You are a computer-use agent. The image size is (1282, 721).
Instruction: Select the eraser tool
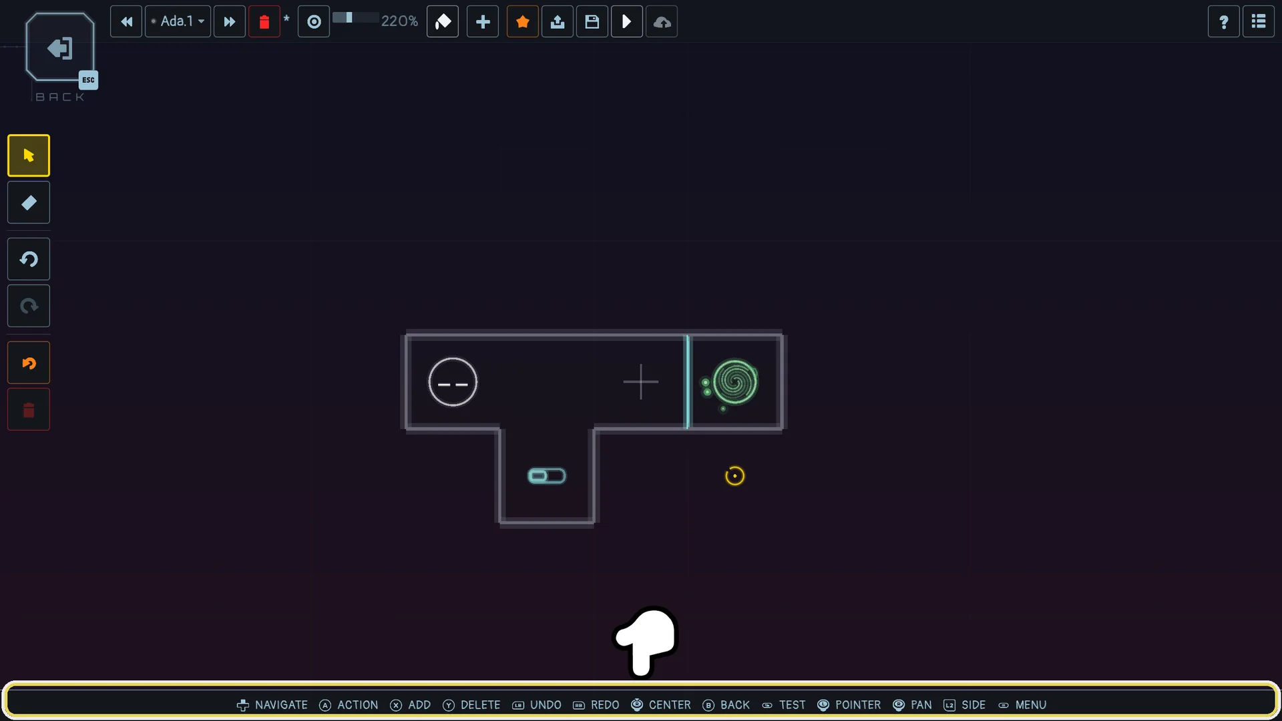pos(29,202)
